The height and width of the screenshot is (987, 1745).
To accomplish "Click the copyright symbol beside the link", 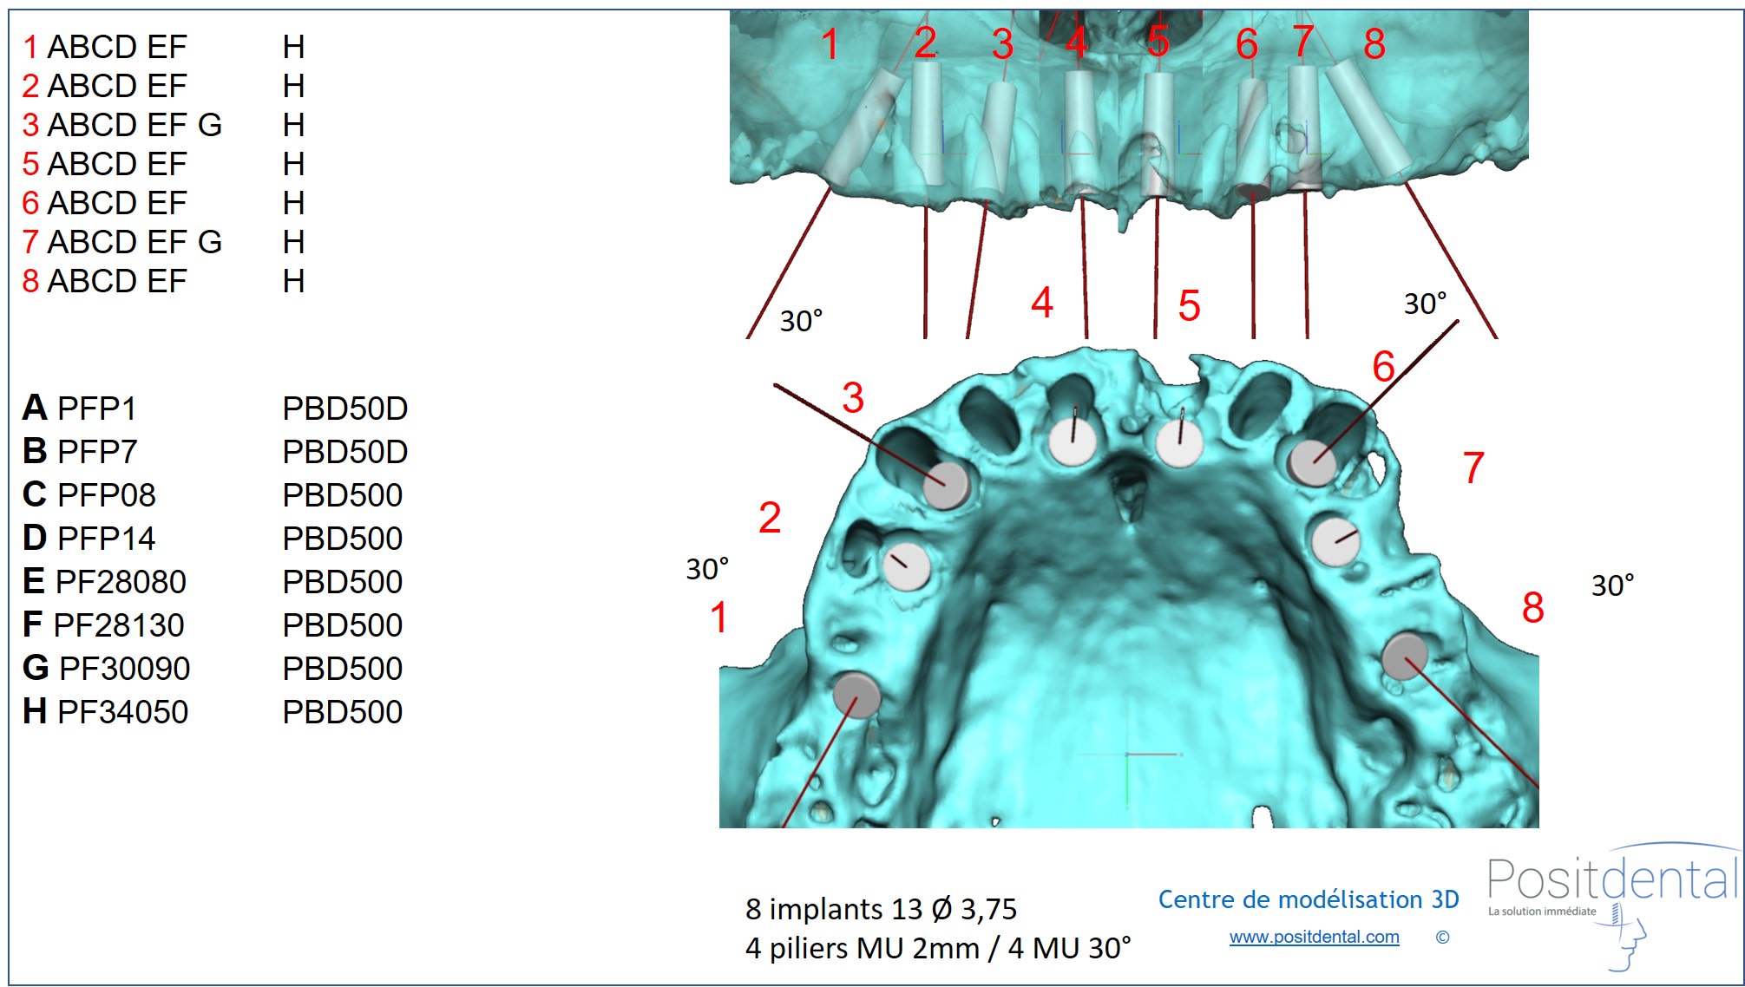I will 1442,937.
